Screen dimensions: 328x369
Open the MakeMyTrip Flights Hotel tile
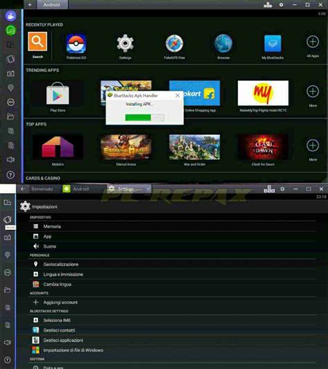click(263, 93)
